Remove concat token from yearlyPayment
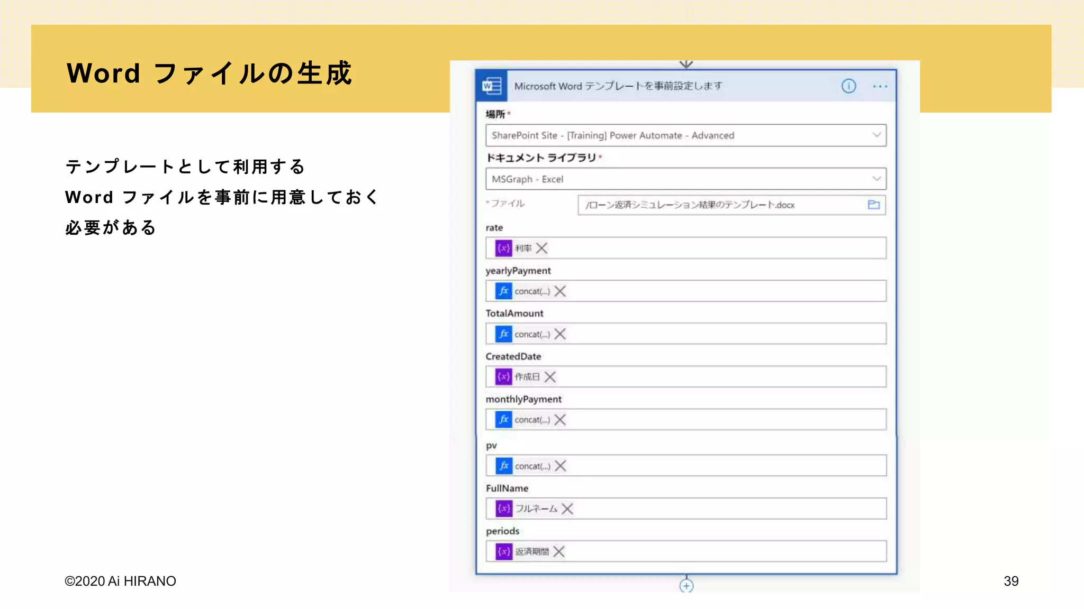Viewport: 1084px width, 609px height. (x=560, y=291)
